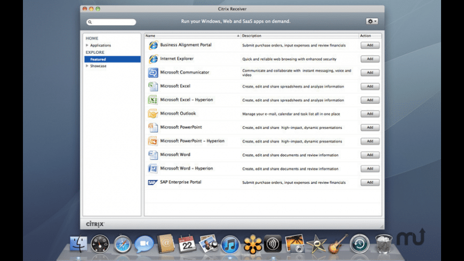
Task: Click the Internet Explorer app icon
Action: pos(153,59)
